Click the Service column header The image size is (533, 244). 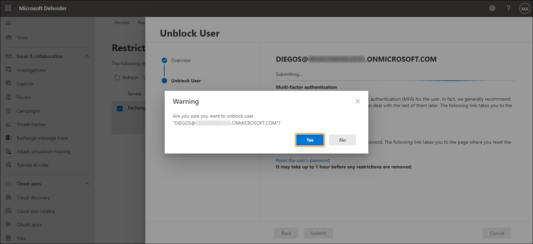coord(134,94)
